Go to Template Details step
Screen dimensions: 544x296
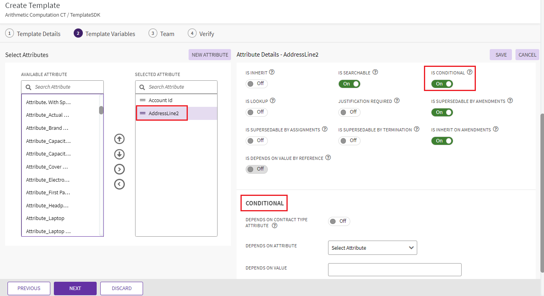[x=33, y=34]
